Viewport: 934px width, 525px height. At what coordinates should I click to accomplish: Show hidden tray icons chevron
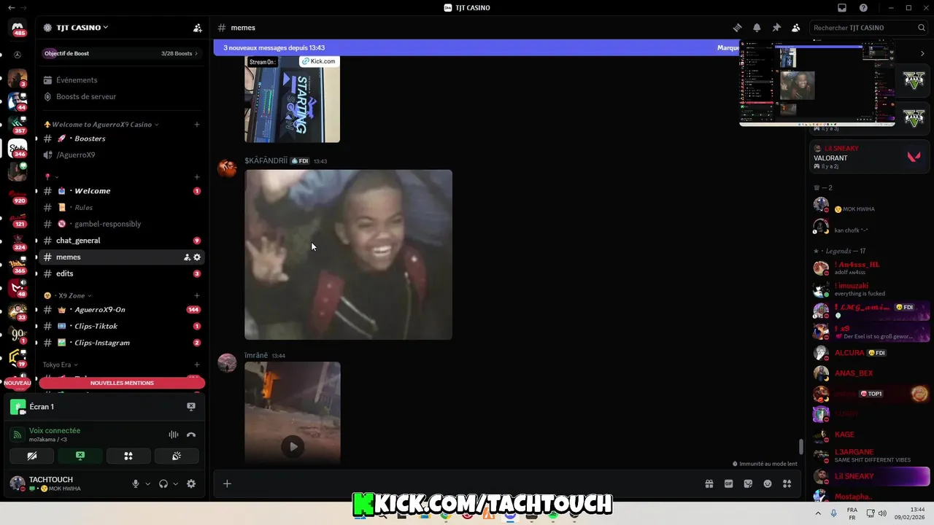pos(817,513)
